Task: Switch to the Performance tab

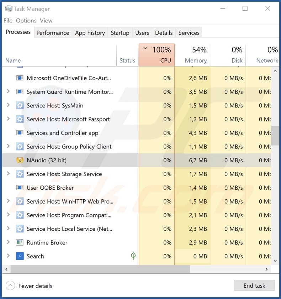Action: point(53,33)
